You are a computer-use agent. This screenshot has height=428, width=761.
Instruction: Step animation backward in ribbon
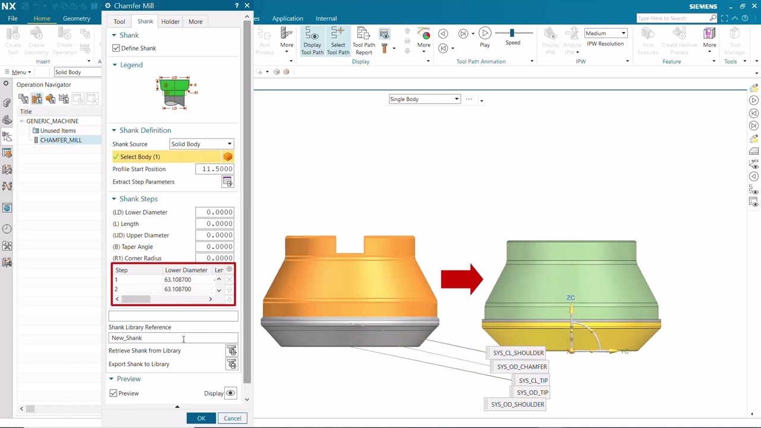coord(443,34)
